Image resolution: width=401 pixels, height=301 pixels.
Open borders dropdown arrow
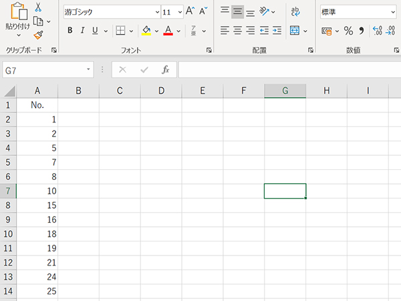[131, 31]
